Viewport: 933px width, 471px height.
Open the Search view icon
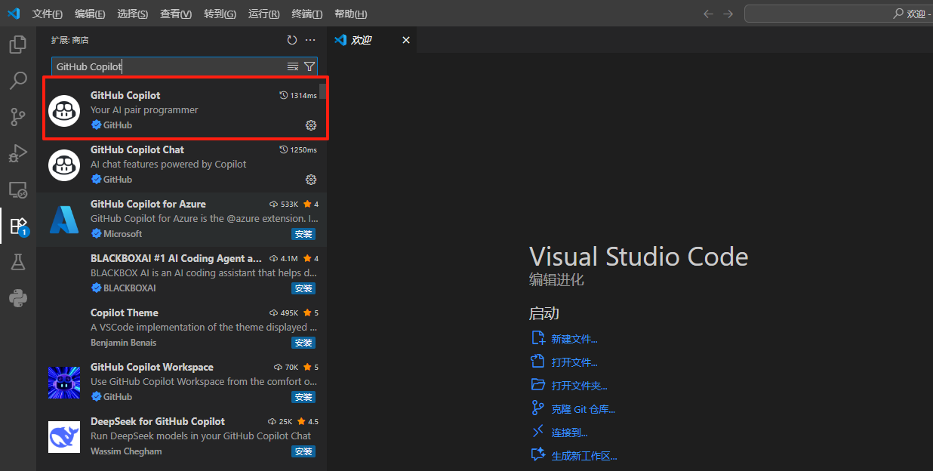[x=17, y=80]
